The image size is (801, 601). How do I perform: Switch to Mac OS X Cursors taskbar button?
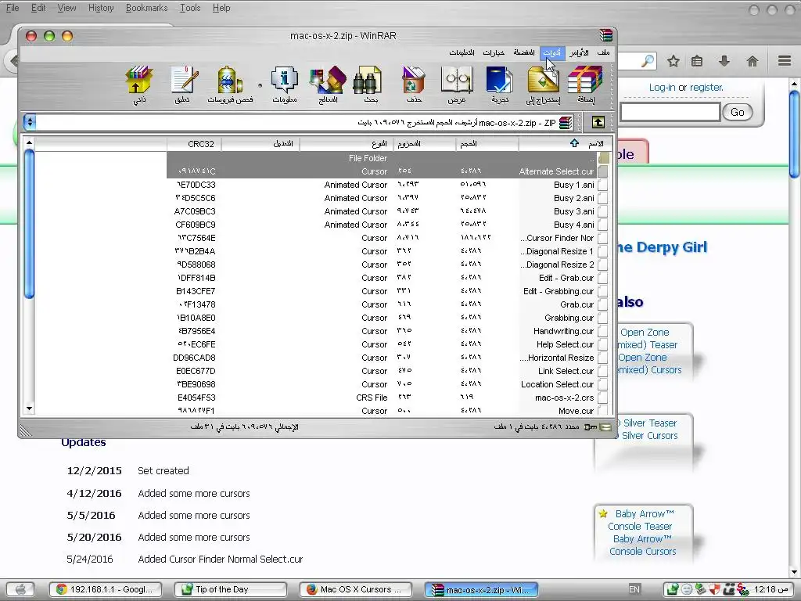click(x=356, y=589)
